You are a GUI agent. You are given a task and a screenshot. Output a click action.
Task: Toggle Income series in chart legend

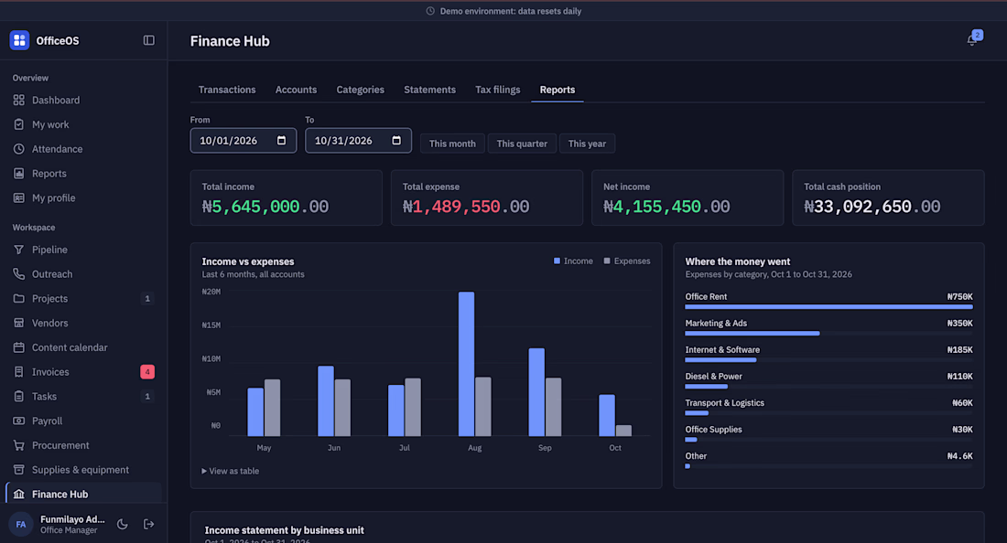pos(573,261)
